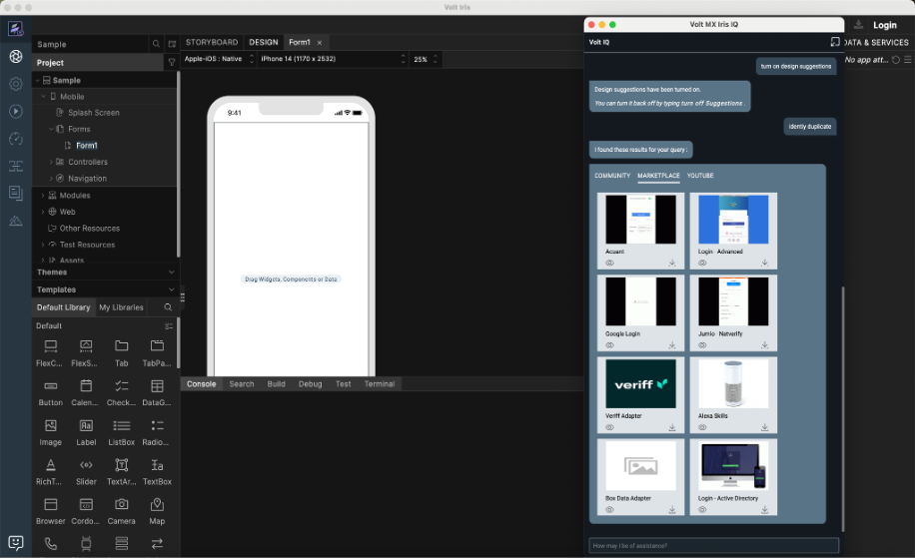Screen dimensions: 915x559
Task: Download the Veriff Adapter item
Action: tap(671, 427)
